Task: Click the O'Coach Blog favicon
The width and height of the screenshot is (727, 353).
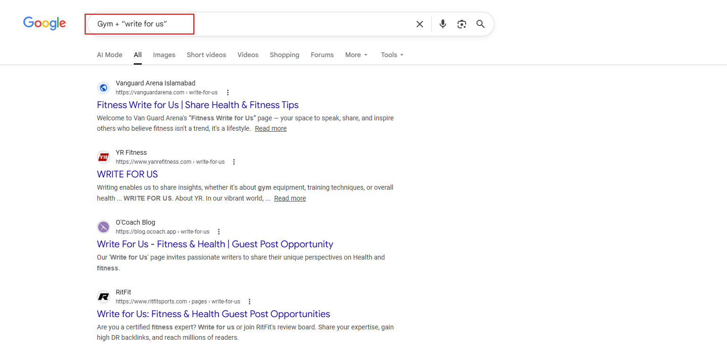Action: coord(104,227)
